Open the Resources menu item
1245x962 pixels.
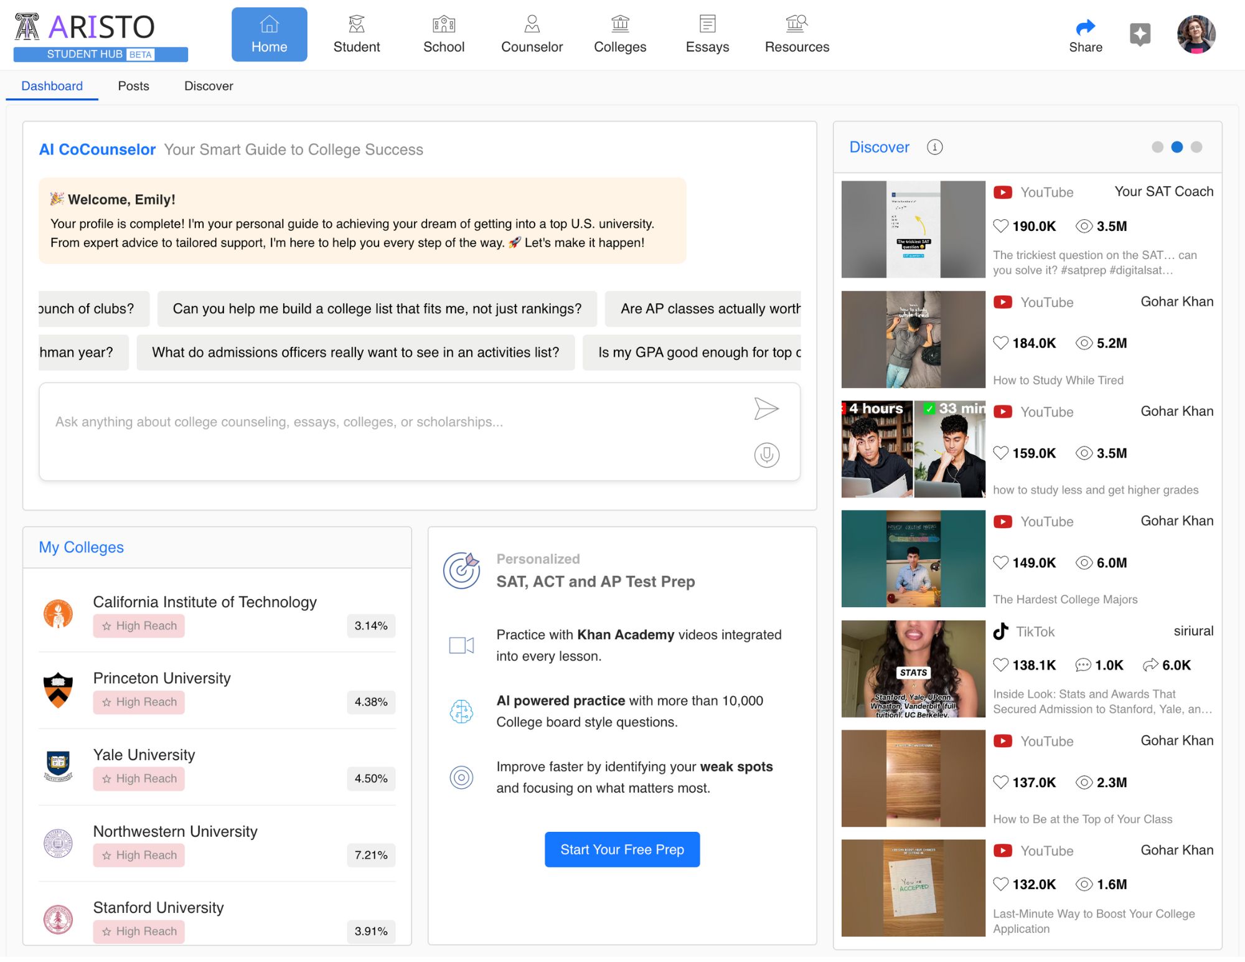[x=797, y=34]
